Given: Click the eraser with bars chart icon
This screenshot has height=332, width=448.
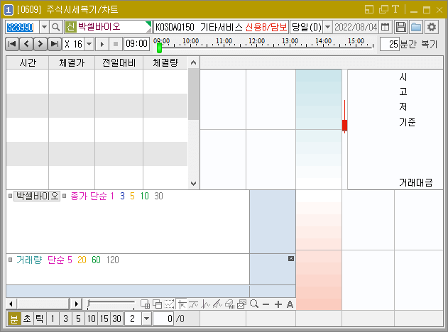Looking at the screenshot, I should (230, 304).
